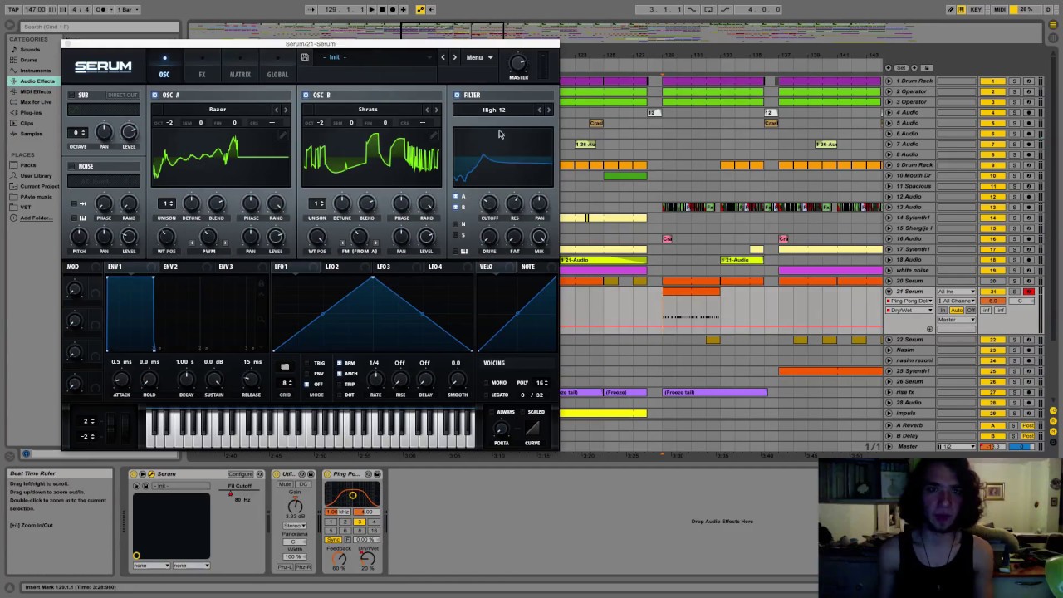The width and height of the screenshot is (1063, 598).
Task: Toggle the Ableton metronome button
Action: tap(101, 9)
